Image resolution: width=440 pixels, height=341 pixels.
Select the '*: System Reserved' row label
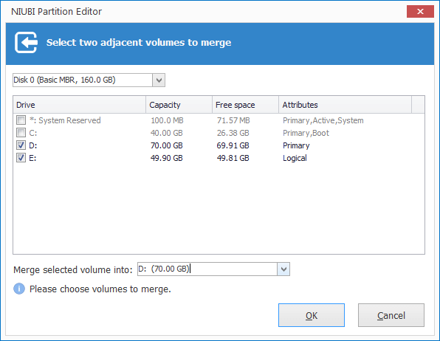coord(65,120)
